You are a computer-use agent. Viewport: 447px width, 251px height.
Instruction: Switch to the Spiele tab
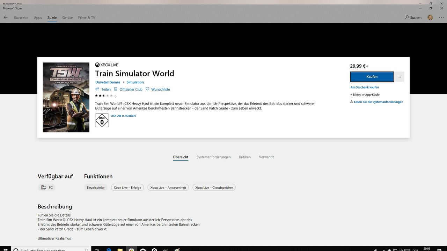coord(52,17)
